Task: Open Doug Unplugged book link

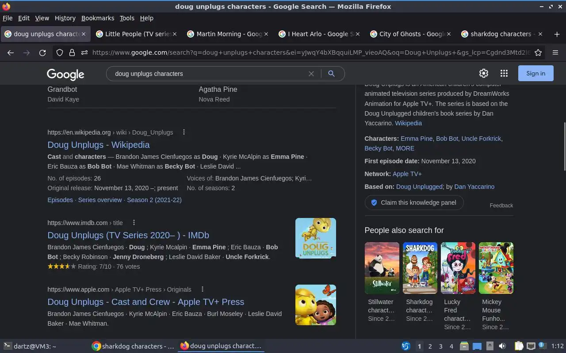Action: point(419,187)
